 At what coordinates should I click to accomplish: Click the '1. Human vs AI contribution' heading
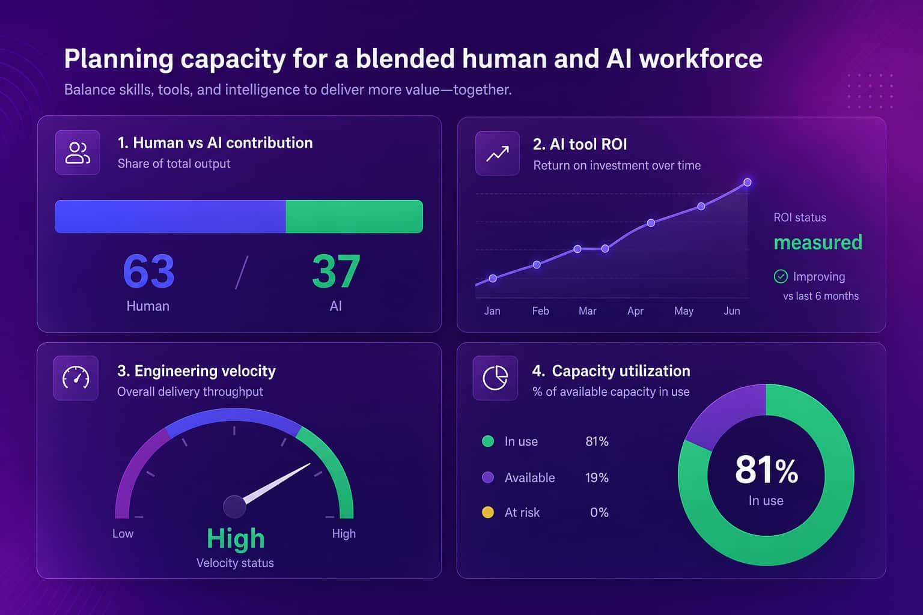[215, 143]
